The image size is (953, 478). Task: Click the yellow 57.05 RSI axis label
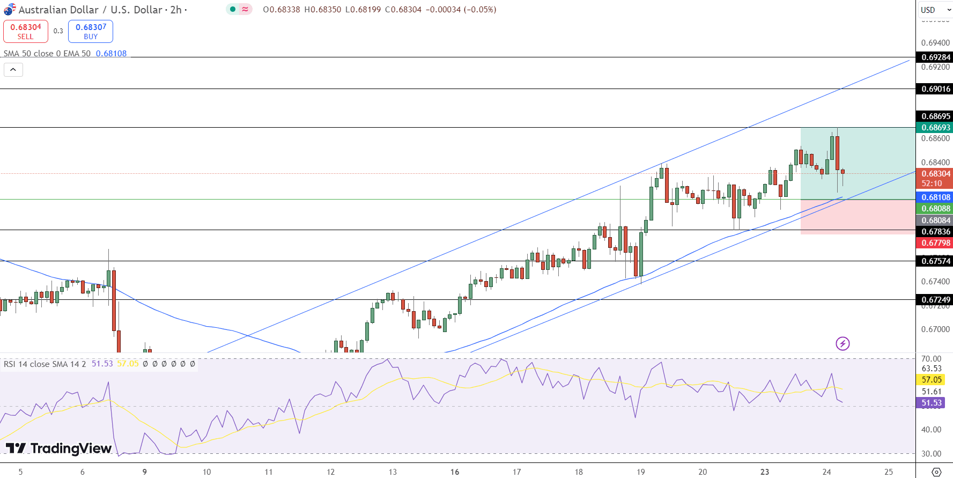click(x=930, y=380)
